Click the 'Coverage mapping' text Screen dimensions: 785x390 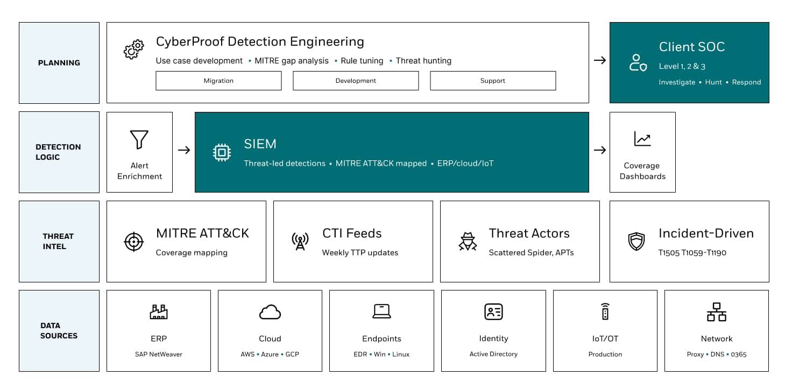[192, 253]
